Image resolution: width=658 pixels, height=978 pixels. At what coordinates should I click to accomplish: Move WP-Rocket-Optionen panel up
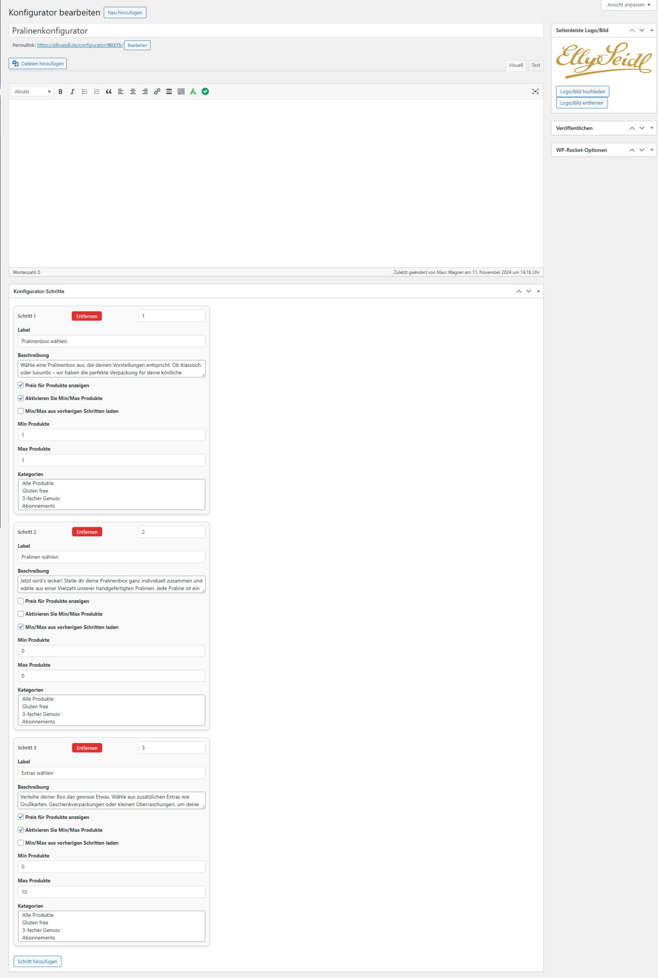pos(632,150)
